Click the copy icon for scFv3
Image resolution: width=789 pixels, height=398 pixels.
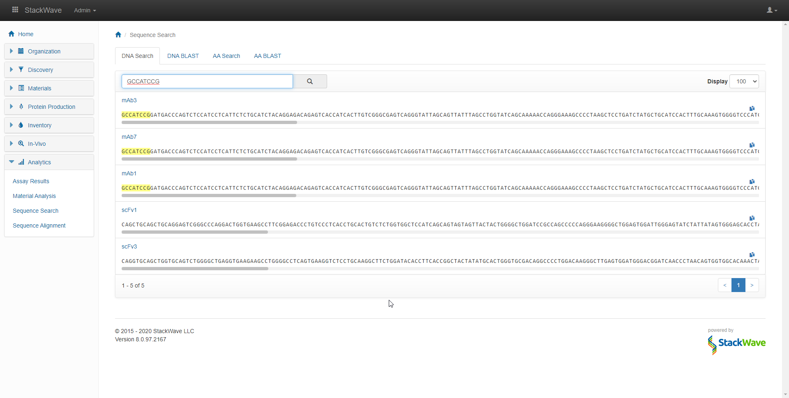tap(752, 255)
